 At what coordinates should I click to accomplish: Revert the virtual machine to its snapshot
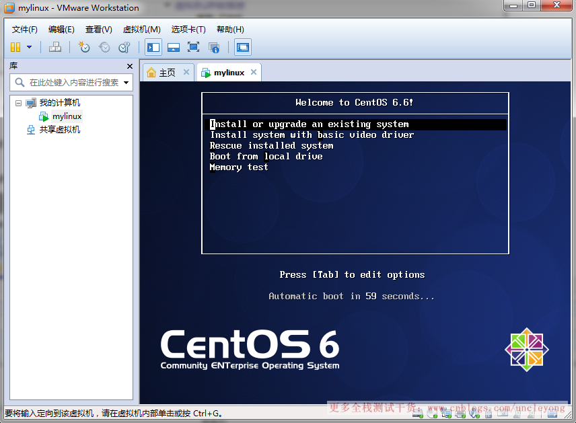104,47
